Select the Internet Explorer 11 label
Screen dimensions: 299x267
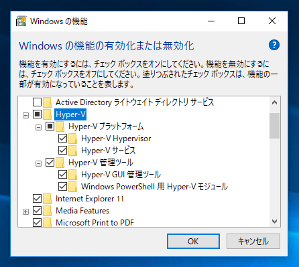[90, 199]
